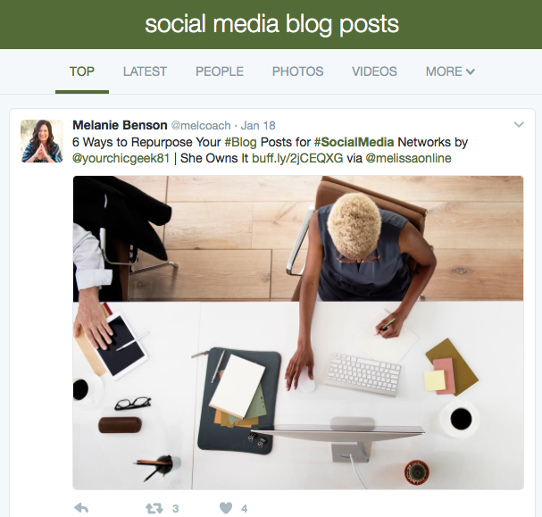Image resolution: width=542 pixels, height=517 pixels.
Task: Click the Melanie Benson name link
Action: coord(120,125)
